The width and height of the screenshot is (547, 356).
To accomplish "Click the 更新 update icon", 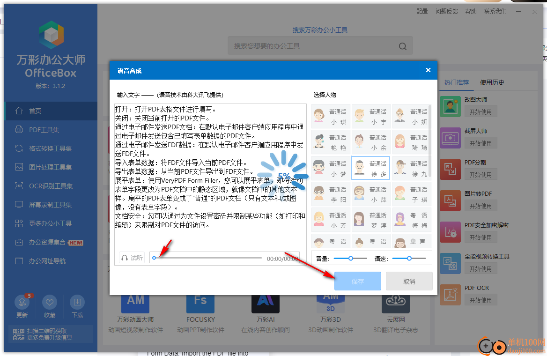I will click(22, 302).
